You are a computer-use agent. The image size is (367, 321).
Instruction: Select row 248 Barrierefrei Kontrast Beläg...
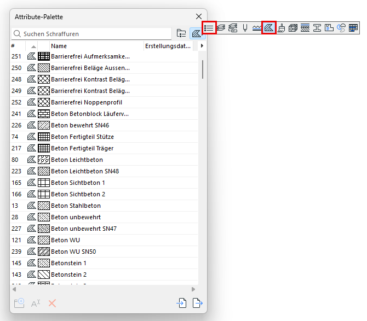(104, 79)
